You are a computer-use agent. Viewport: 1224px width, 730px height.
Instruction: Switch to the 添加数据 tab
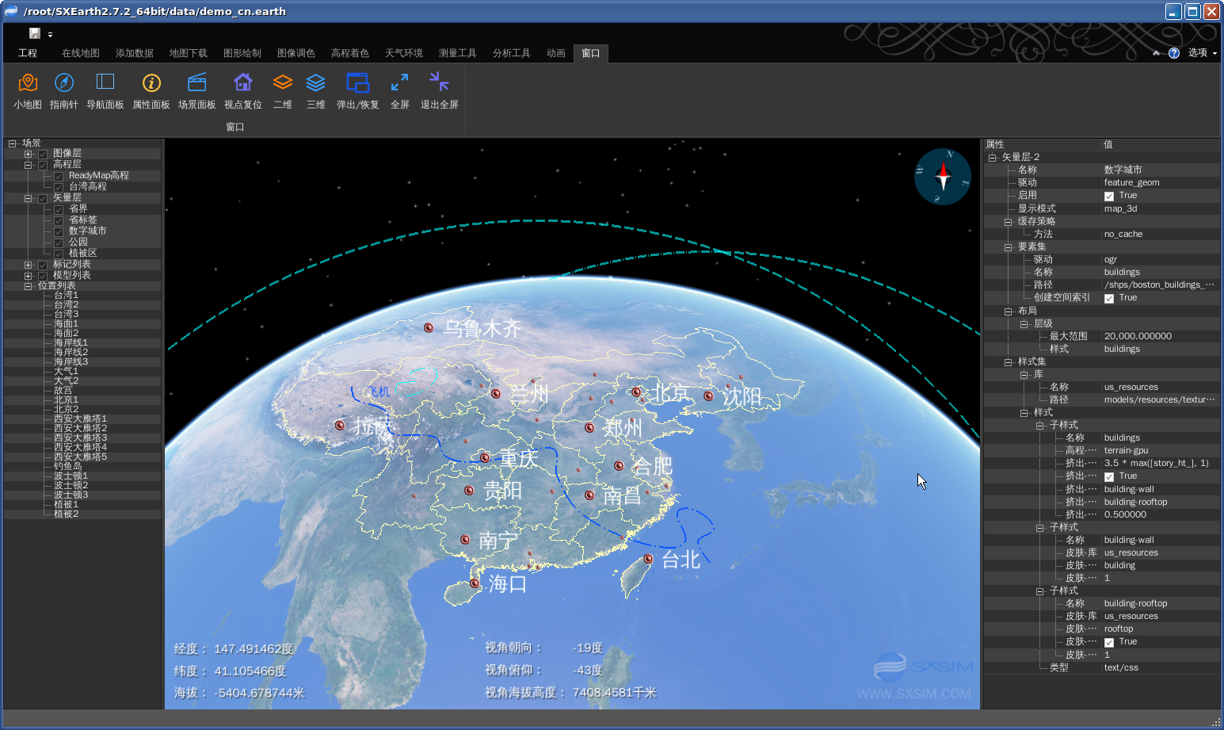coord(135,53)
